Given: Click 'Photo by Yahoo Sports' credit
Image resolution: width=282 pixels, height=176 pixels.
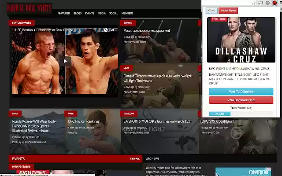Looking at the screenshot, I should (135, 42).
